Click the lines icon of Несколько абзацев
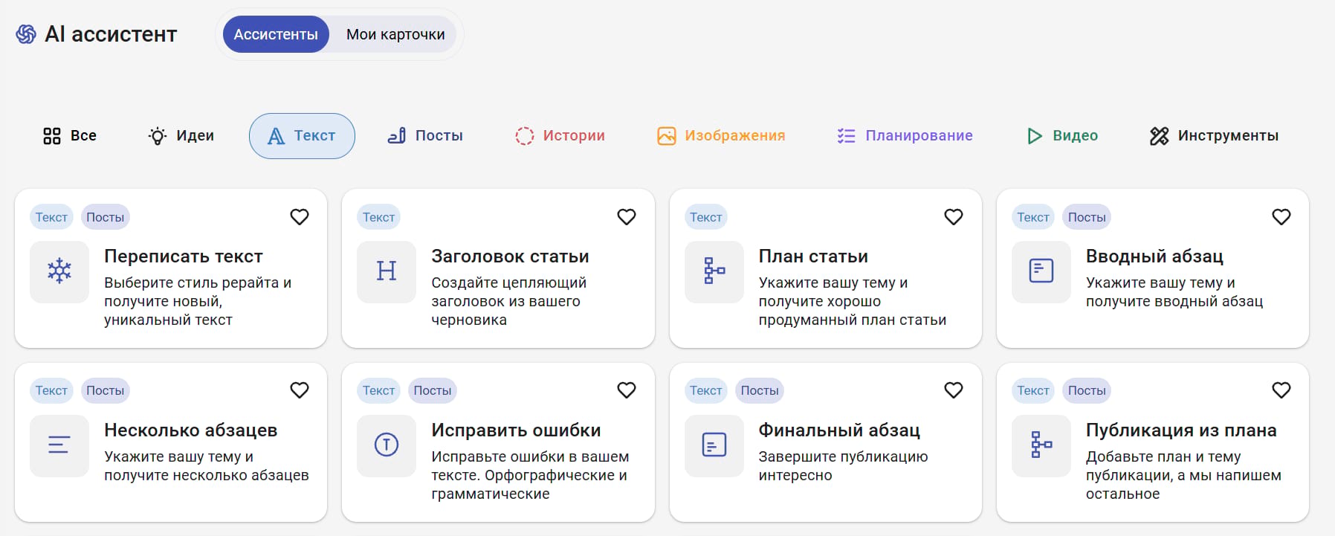 pyautogui.click(x=59, y=445)
